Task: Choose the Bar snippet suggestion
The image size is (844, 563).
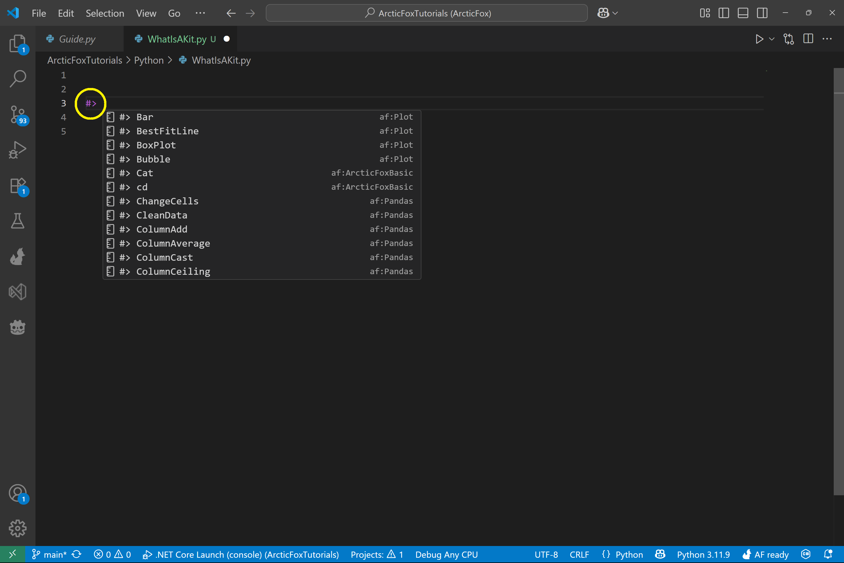Action: [x=262, y=117]
